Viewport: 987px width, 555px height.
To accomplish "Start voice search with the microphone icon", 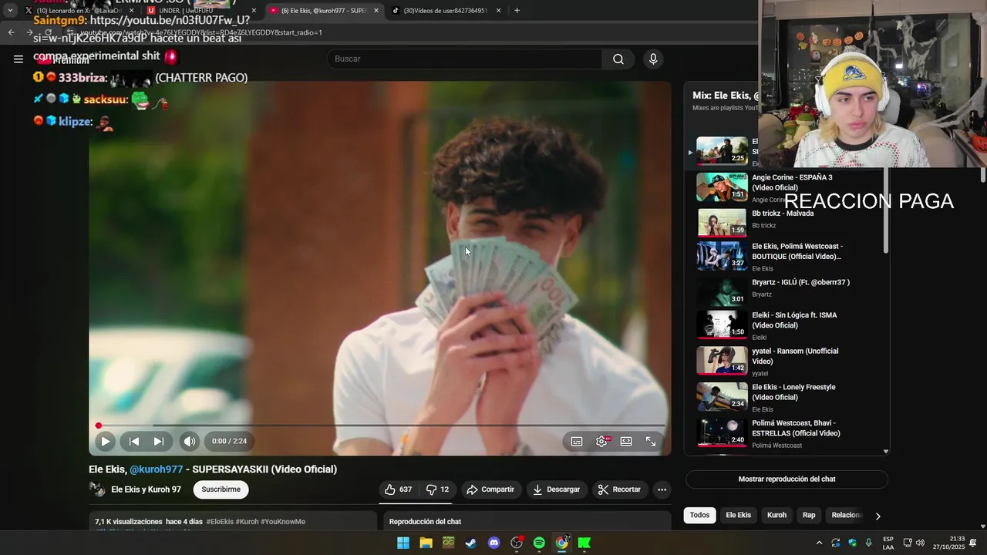I will point(653,59).
